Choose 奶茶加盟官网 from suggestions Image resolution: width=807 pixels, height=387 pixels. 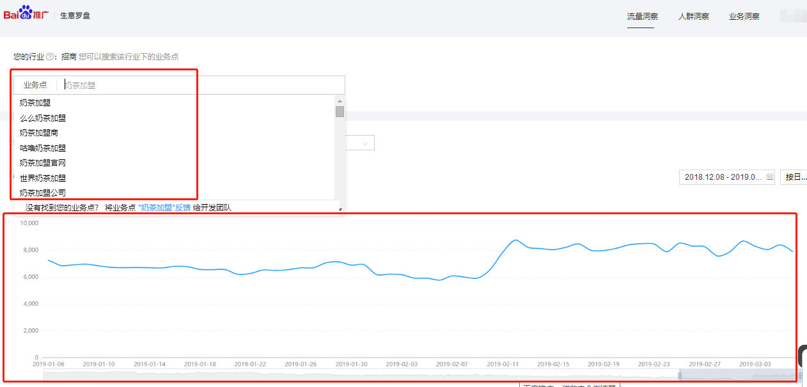[43, 163]
